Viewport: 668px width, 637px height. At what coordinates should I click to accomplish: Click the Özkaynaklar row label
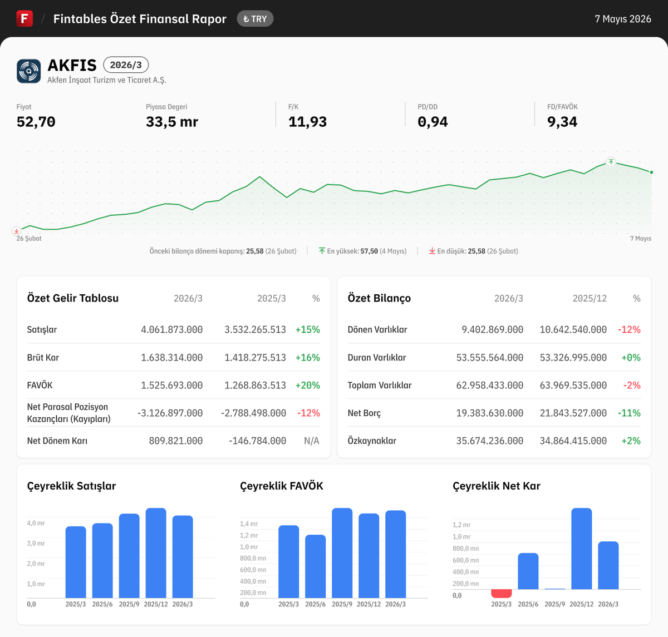pyautogui.click(x=372, y=441)
